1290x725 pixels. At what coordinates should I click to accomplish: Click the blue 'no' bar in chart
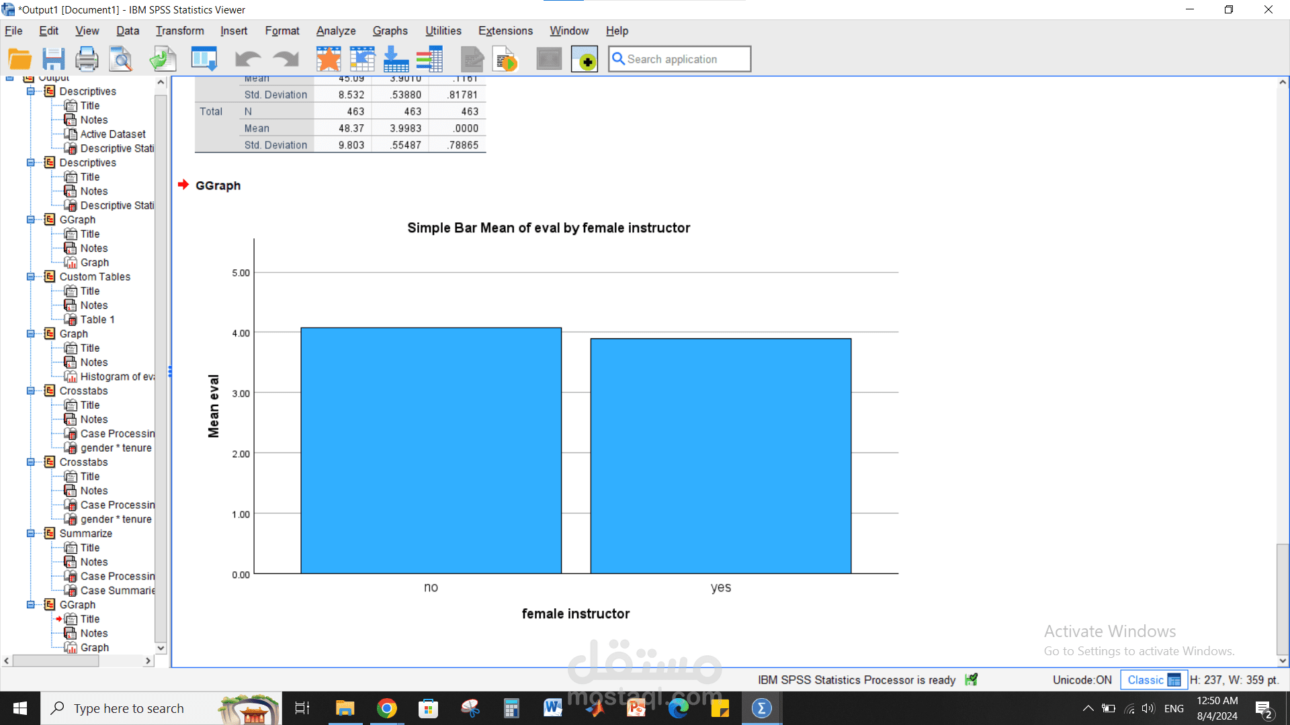(x=431, y=450)
